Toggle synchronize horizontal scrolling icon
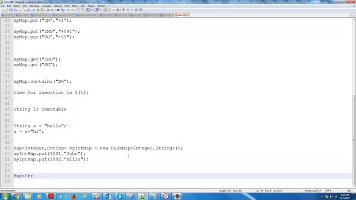The image size is (356, 200). click(82, 10)
